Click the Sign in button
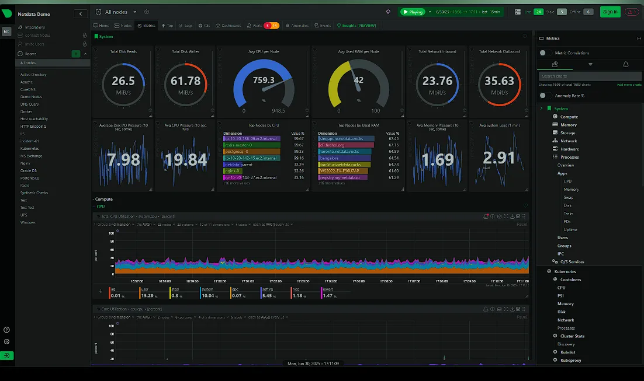 [x=610, y=12]
